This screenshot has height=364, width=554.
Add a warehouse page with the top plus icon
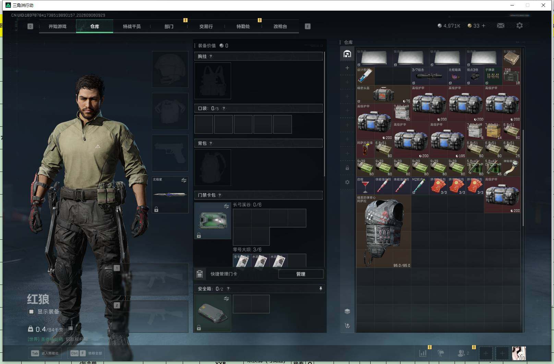347,68
